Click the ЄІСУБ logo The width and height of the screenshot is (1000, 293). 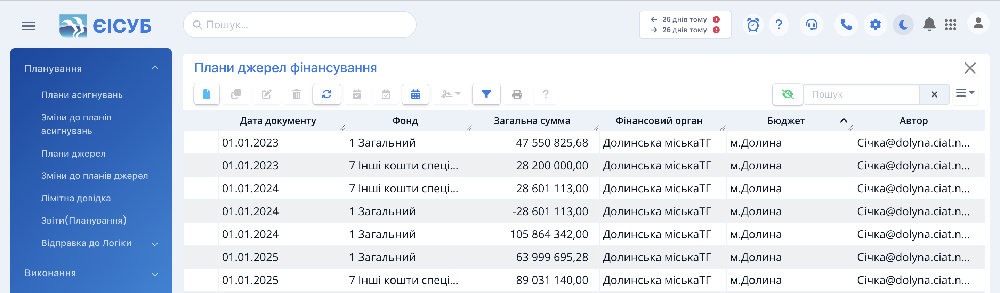tap(105, 26)
